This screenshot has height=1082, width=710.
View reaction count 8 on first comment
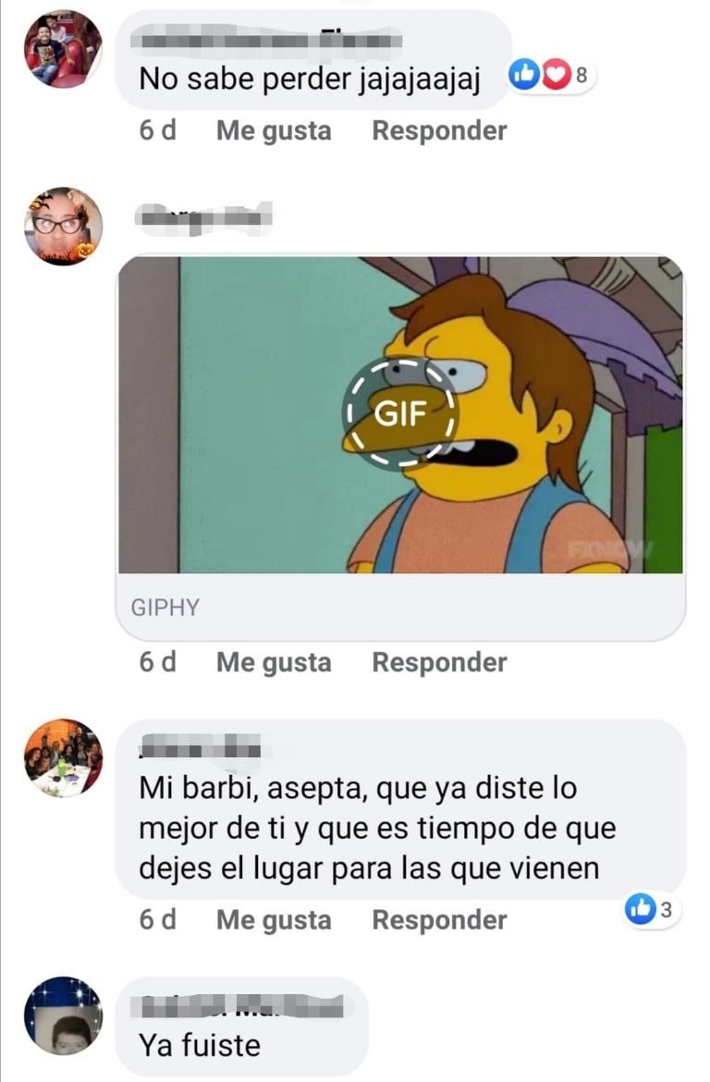[x=581, y=75]
